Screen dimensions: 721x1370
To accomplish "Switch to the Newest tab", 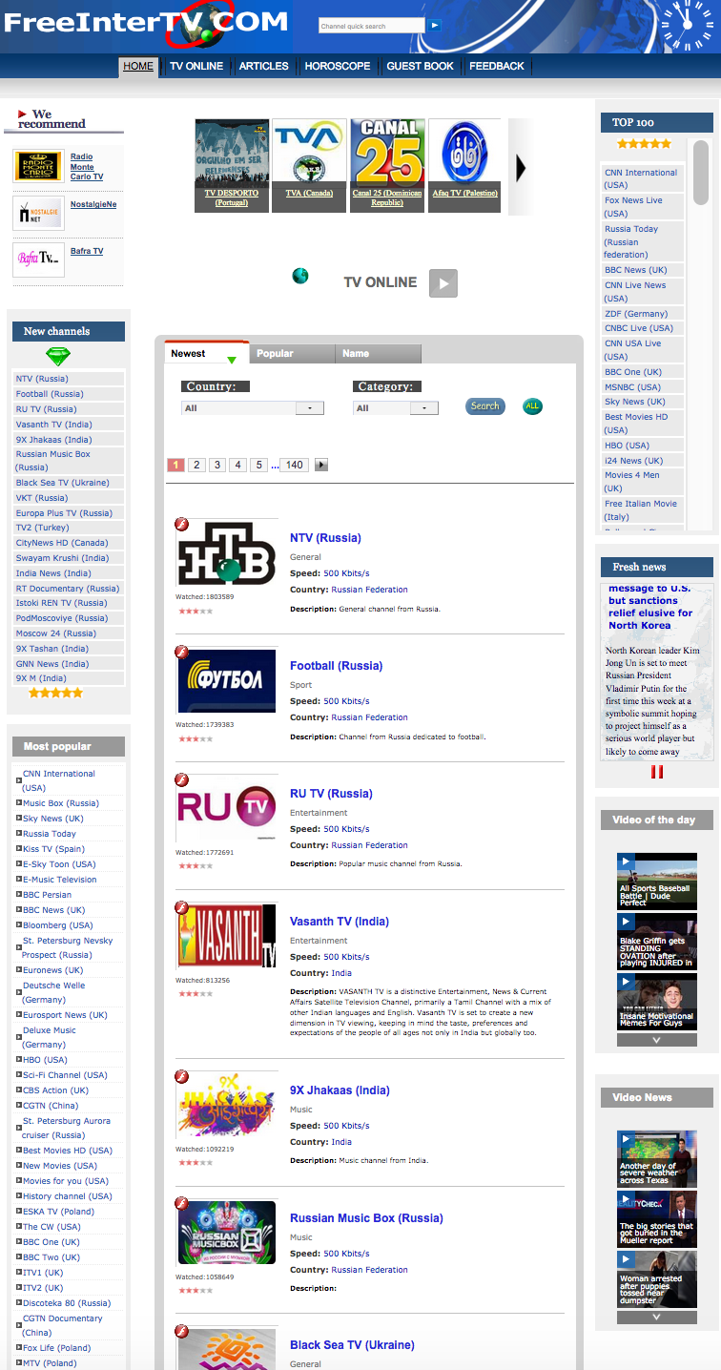I will tap(206, 353).
